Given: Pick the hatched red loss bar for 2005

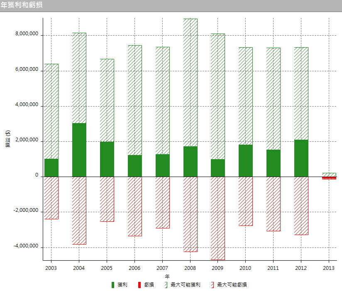Looking at the screenshot, I should pos(107,199).
